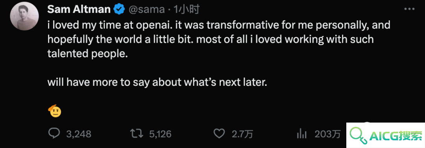425x148 pixels.
Task: Visit the @sama handle link
Action: pos(146,9)
